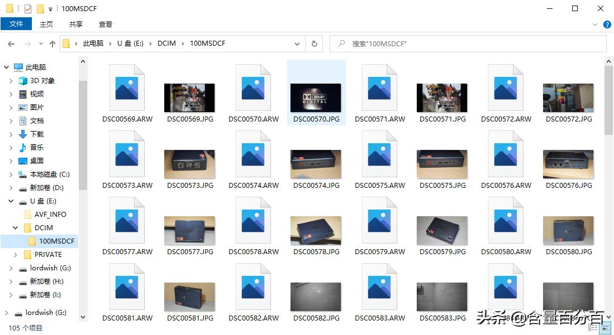Open address bar history dropdown
The image size is (614, 335).
(x=297, y=44)
